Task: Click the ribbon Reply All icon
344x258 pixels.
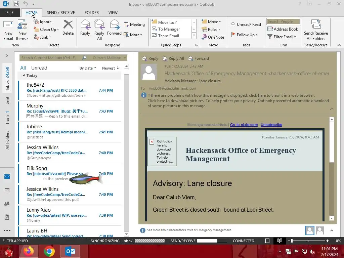Action: (x=99, y=30)
